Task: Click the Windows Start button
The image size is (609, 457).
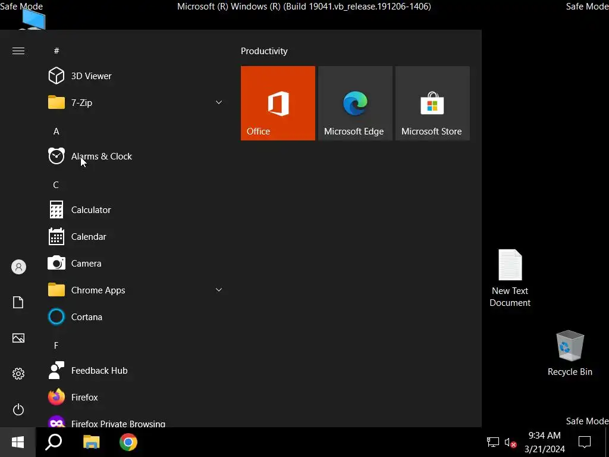Action: point(18,442)
